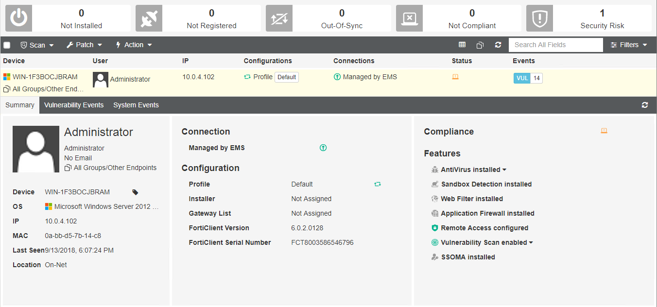Click the Administrator avatar icon in the row
Screen dimensions: 657x307
click(100, 80)
